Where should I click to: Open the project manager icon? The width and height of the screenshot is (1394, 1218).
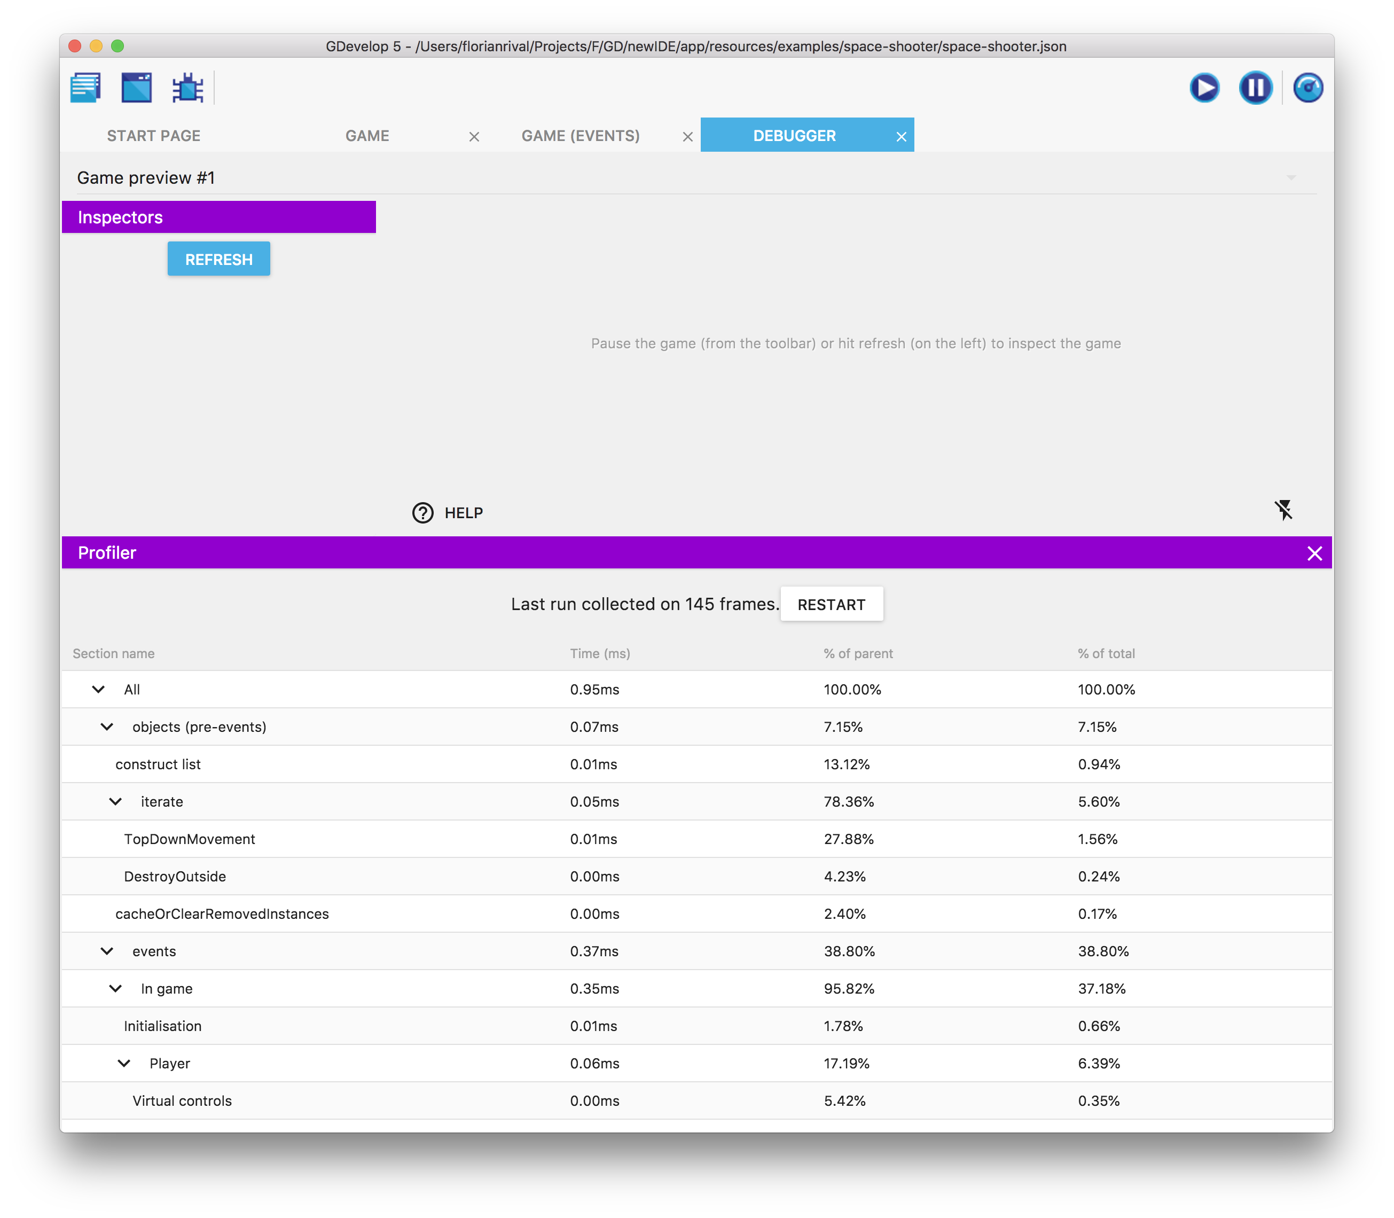pos(85,88)
